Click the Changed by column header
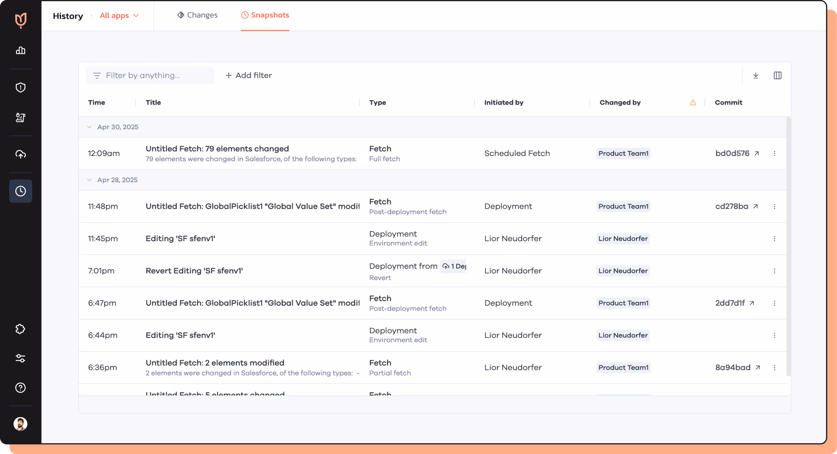Viewport: 837px width, 454px height. (x=620, y=103)
